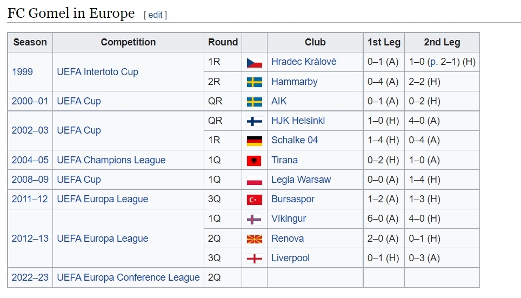Open the UEFA Intertoto Cup link
Image resolution: width=521 pixels, height=298 pixels.
[98, 72]
